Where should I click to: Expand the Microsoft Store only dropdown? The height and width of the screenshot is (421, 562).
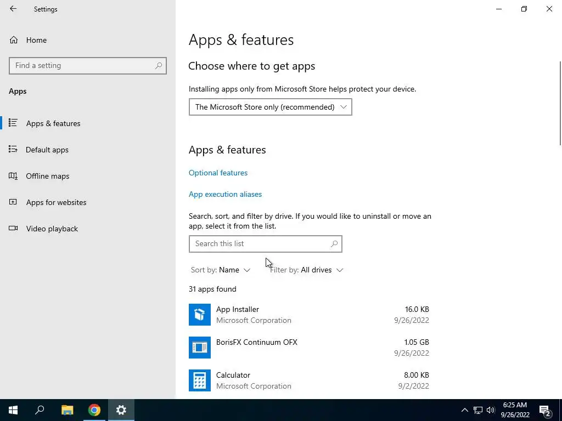tap(270, 107)
